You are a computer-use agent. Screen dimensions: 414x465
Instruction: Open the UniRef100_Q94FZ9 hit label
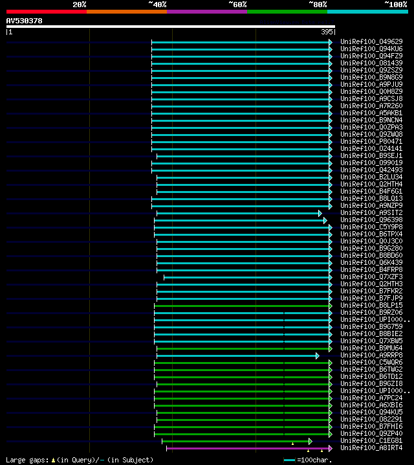point(371,56)
